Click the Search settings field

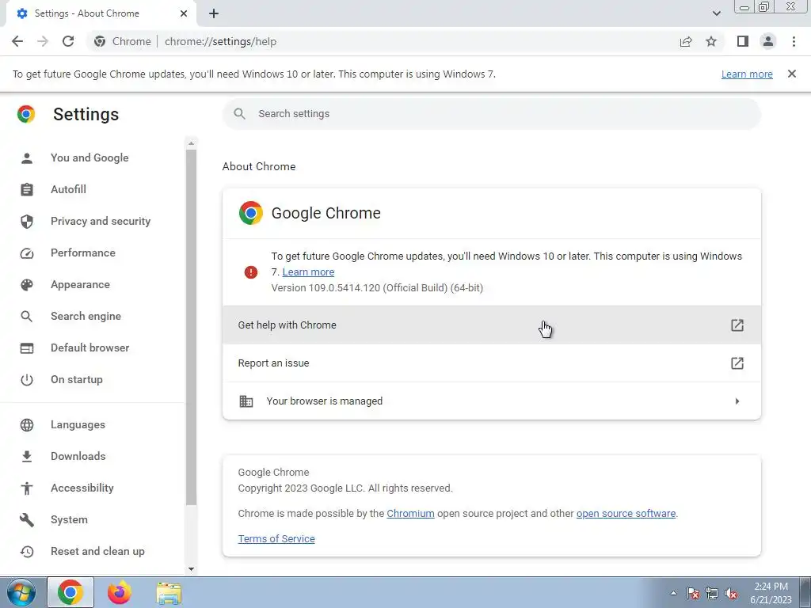491,114
